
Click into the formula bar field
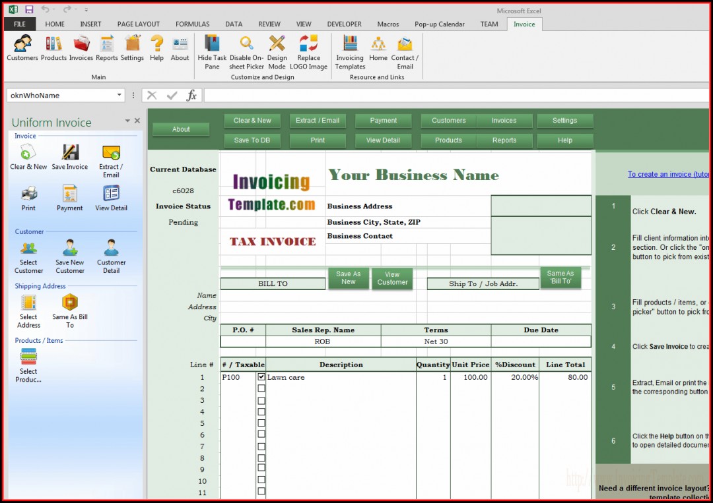(456, 96)
